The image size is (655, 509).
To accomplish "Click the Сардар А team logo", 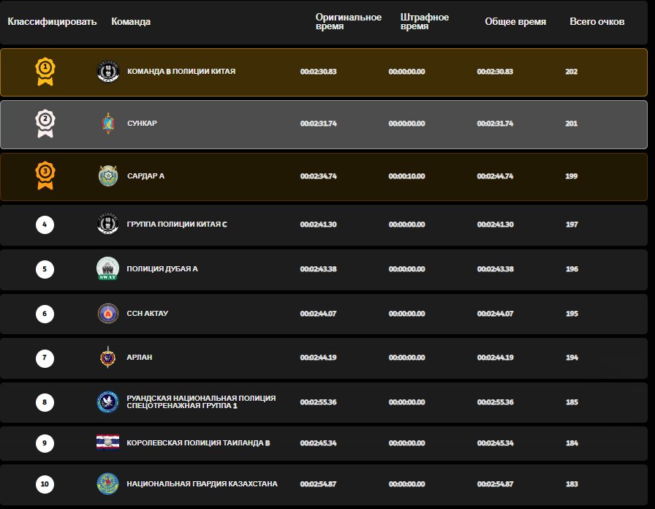I will click(107, 176).
